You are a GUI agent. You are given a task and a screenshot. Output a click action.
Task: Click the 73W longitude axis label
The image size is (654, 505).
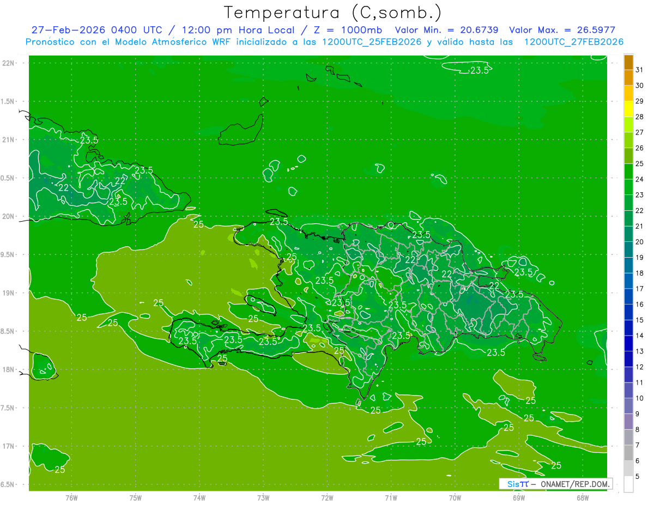click(263, 497)
